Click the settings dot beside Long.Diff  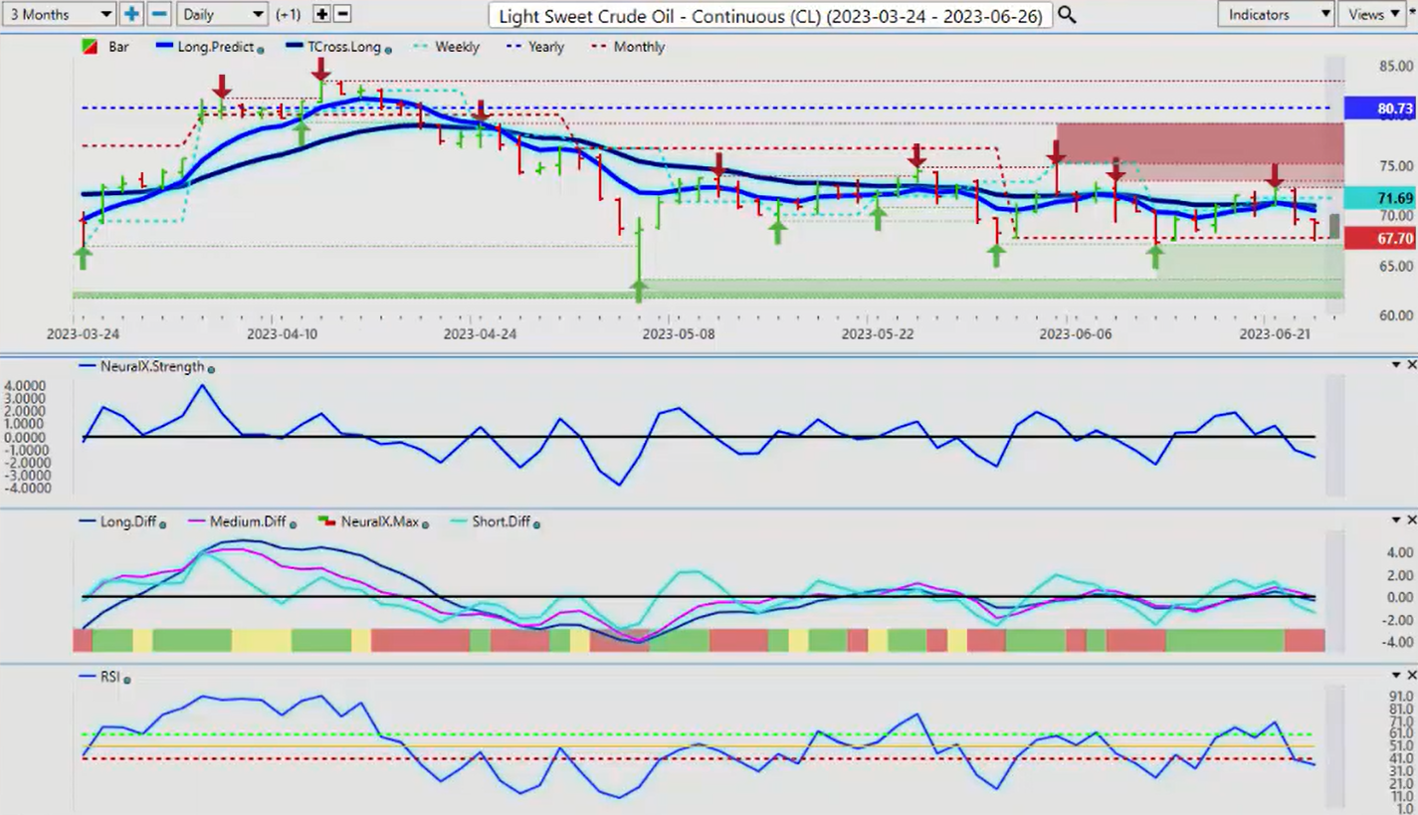(163, 523)
